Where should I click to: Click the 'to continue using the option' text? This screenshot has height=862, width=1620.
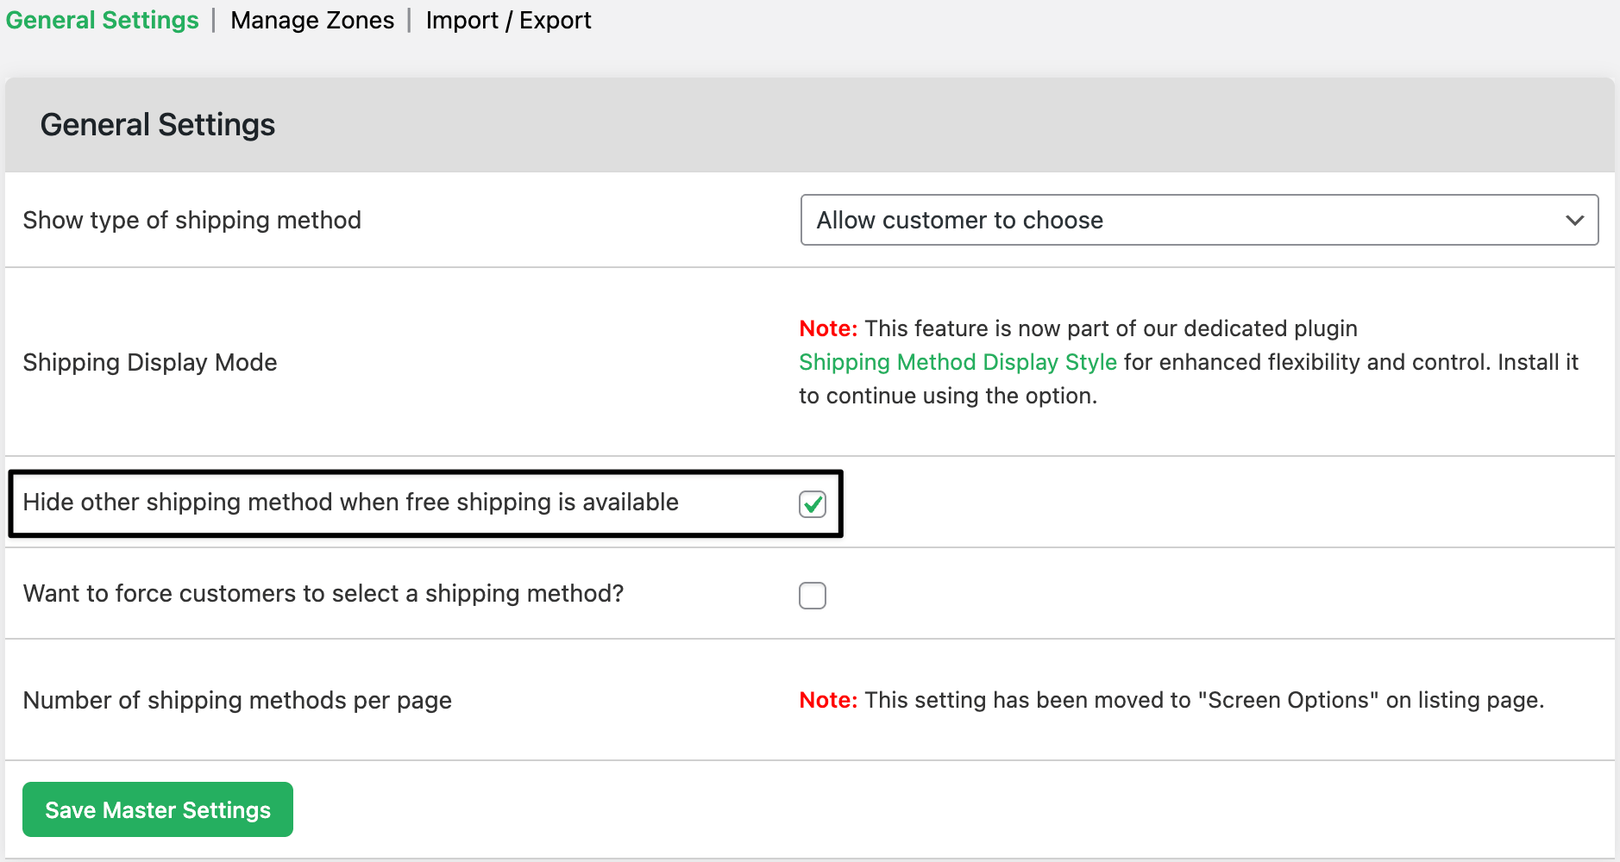pyautogui.click(x=947, y=396)
